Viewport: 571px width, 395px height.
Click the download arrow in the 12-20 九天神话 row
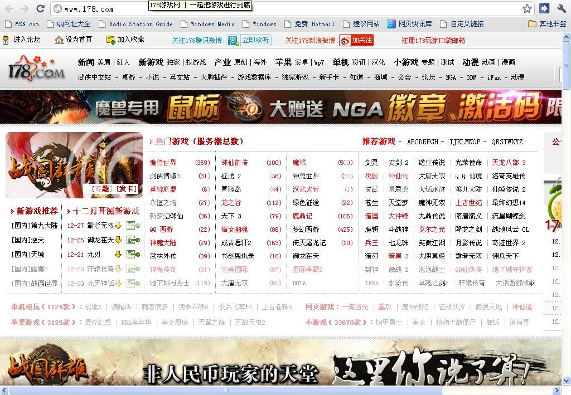pyautogui.click(x=118, y=283)
